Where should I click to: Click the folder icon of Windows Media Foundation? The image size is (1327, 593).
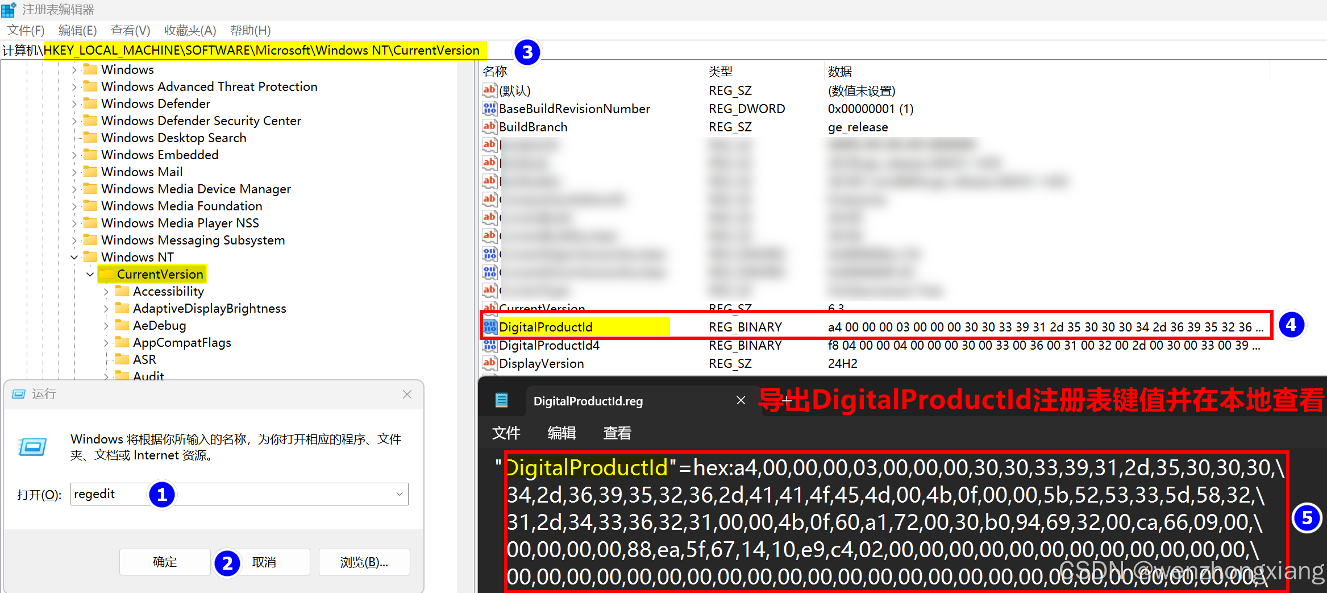click(90, 206)
